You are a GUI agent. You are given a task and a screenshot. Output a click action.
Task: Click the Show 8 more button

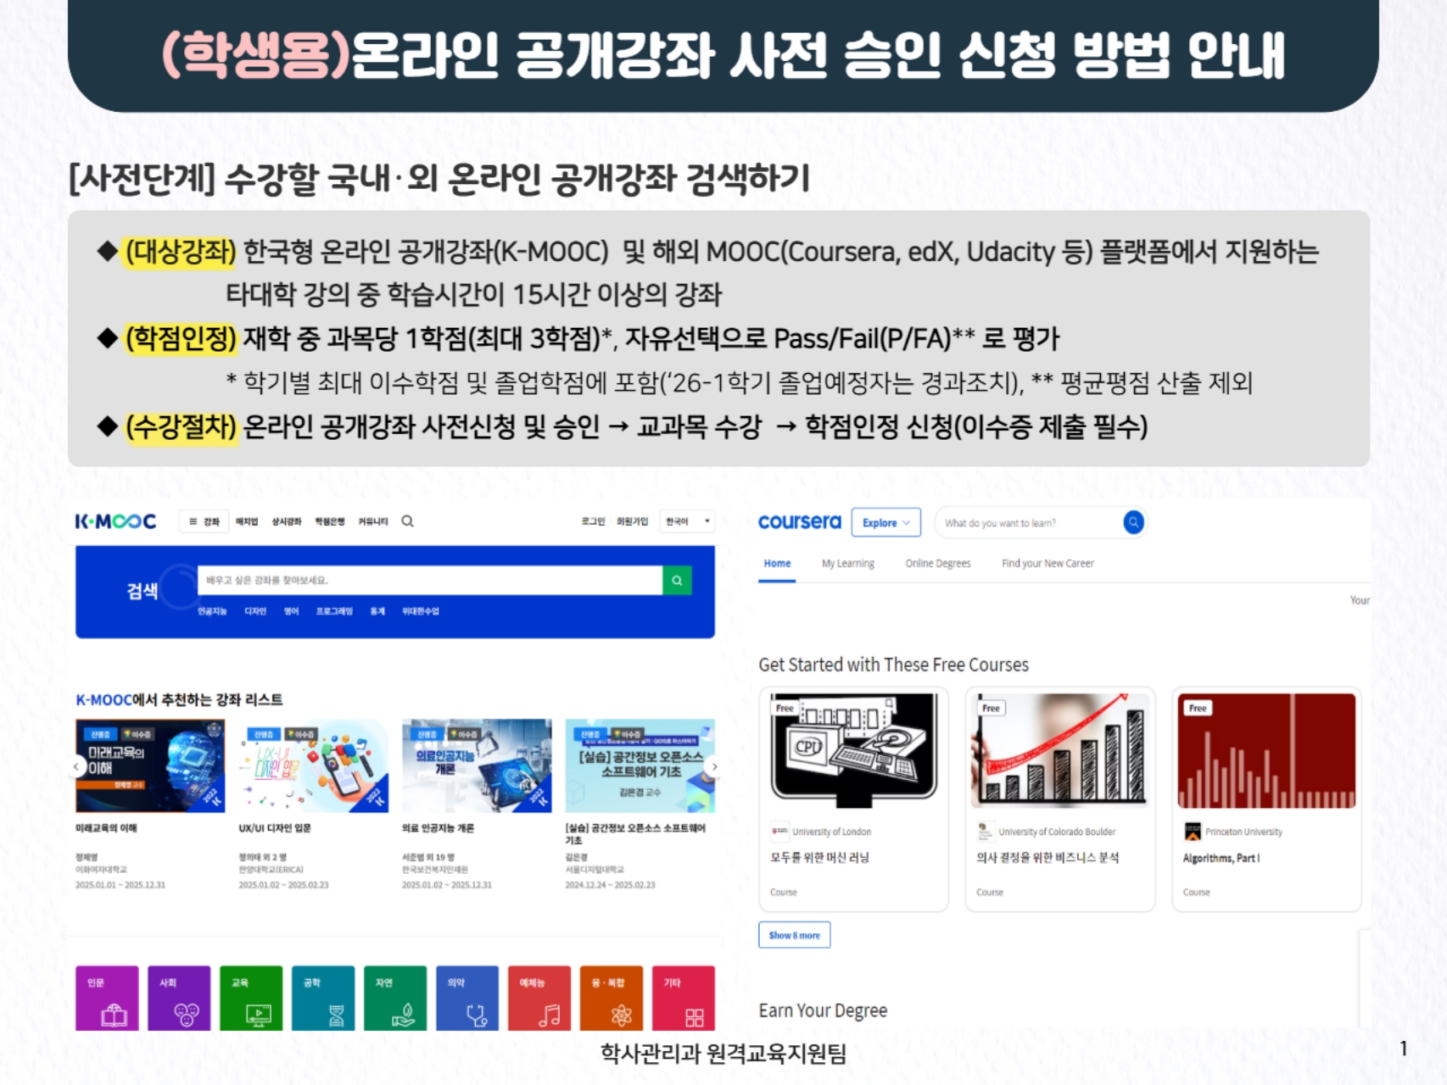pos(794,935)
